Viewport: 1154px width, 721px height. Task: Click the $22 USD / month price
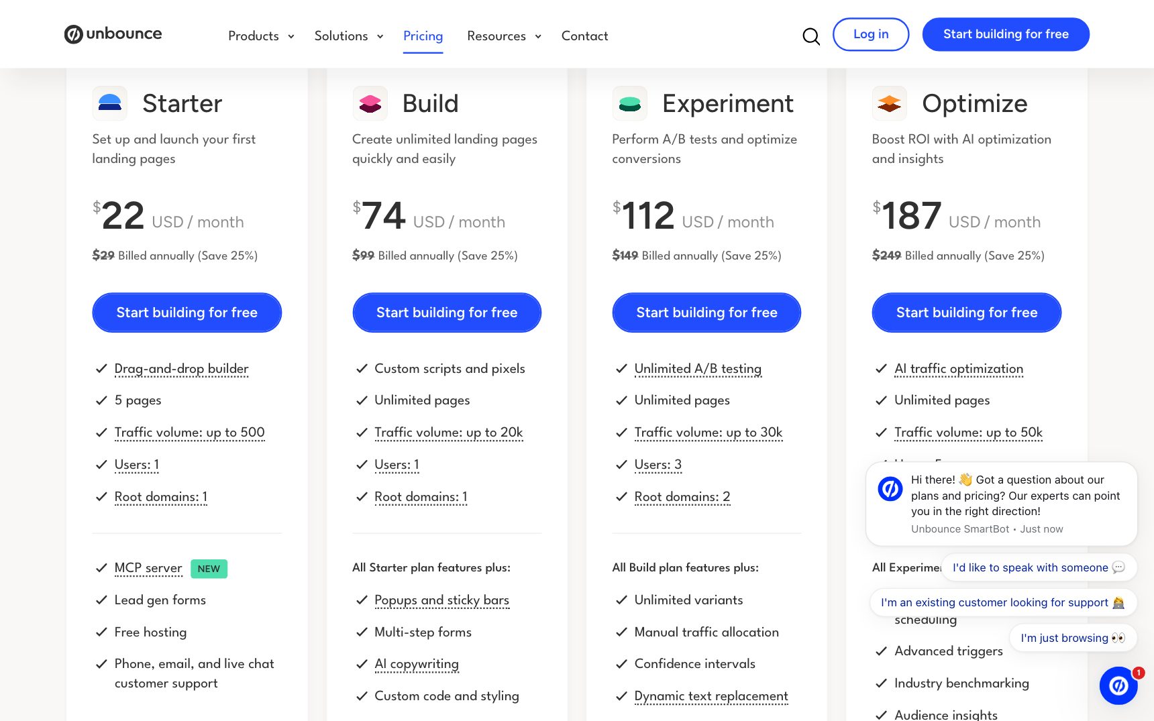168,216
